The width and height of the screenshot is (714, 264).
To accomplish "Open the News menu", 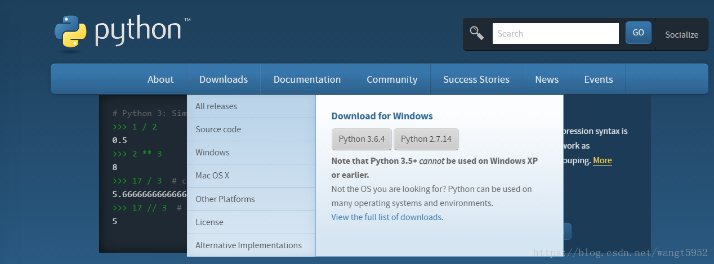I will (547, 79).
